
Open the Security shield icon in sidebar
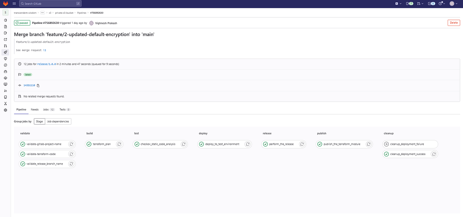click(x=5, y=59)
